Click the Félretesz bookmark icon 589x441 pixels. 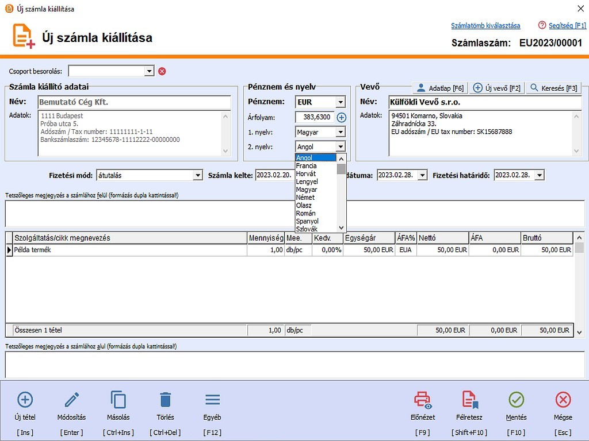[x=470, y=400]
